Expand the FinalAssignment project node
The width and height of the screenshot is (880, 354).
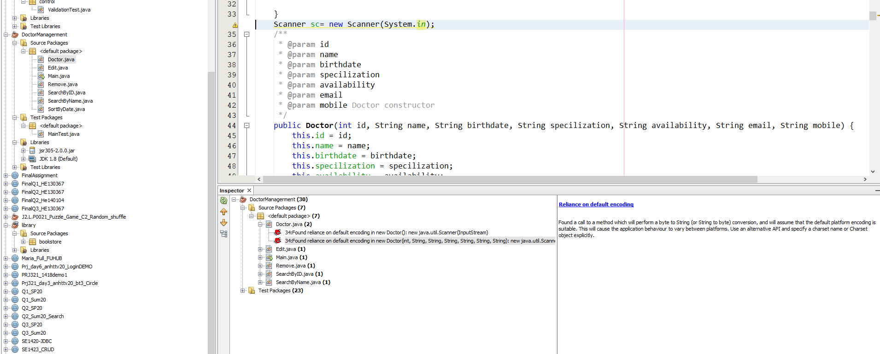click(6, 175)
